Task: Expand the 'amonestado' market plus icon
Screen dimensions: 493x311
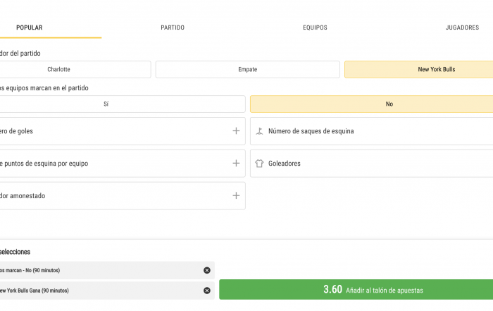Action: tap(236, 196)
